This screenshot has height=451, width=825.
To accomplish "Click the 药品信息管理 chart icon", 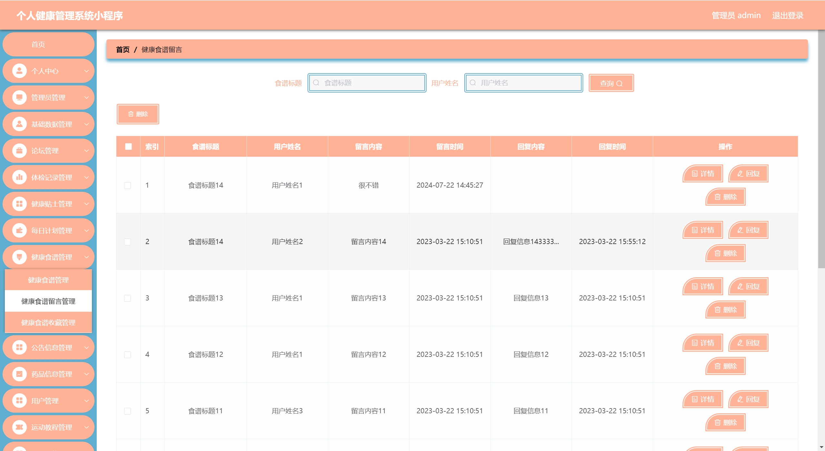I will pyautogui.click(x=19, y=374).
